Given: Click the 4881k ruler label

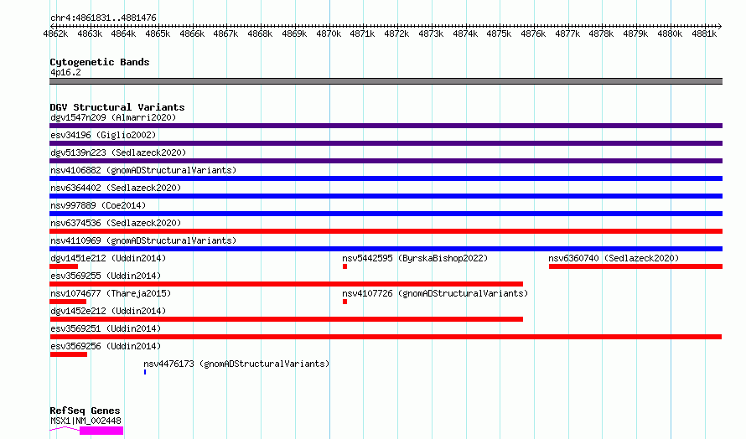Looking at the screenshot, I should (704, 34).
